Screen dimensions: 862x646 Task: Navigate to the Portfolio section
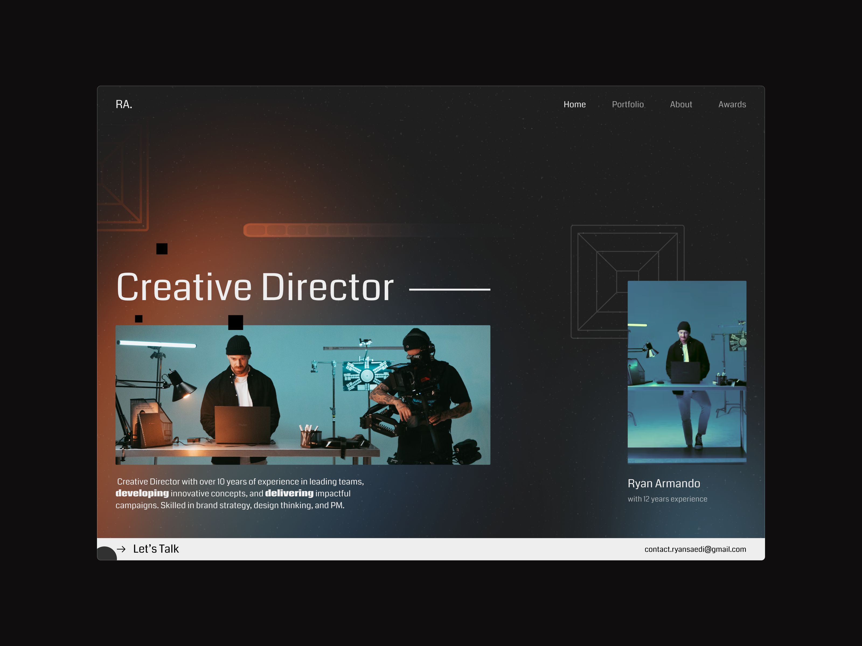coord(628,104)
